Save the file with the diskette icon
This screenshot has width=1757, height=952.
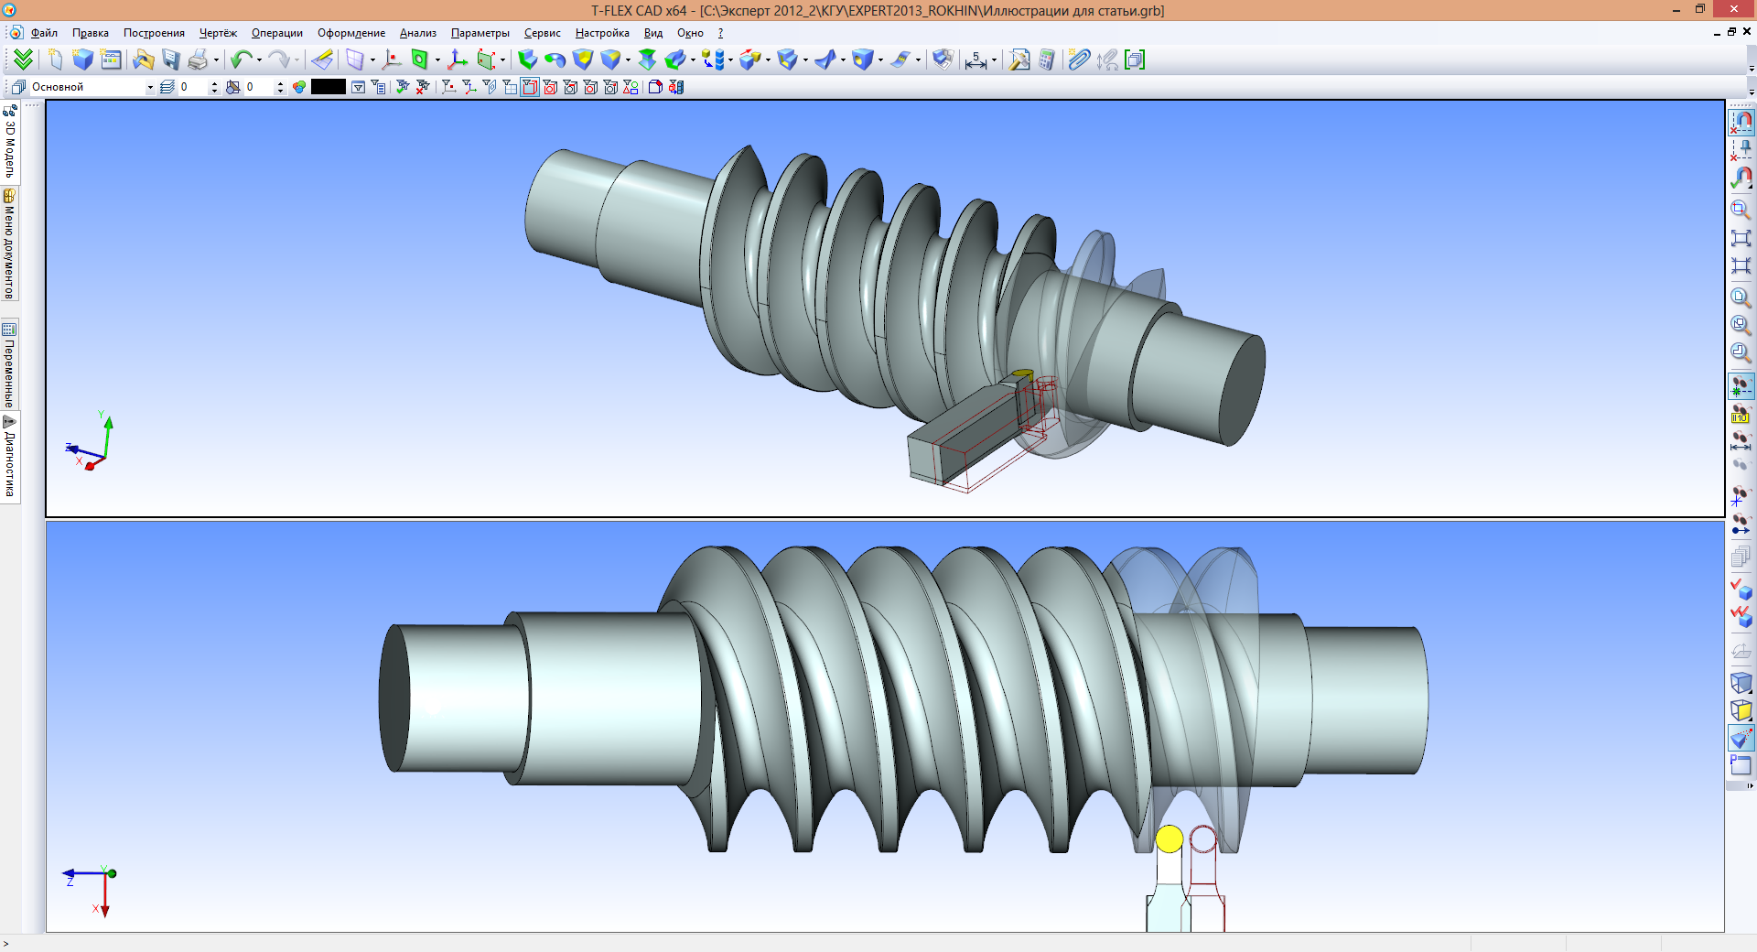click(x=172, y=59)
